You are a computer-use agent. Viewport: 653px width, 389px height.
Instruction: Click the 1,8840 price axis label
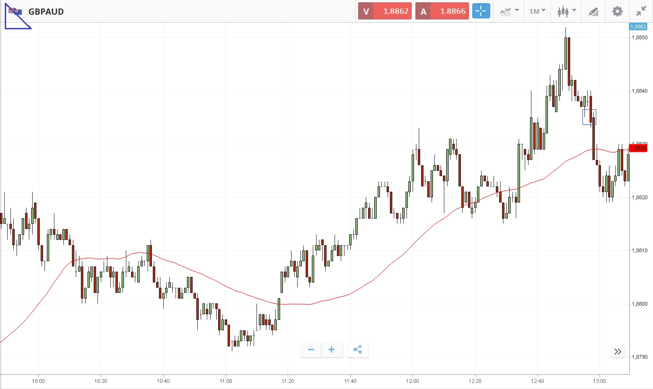pos(639,91)
